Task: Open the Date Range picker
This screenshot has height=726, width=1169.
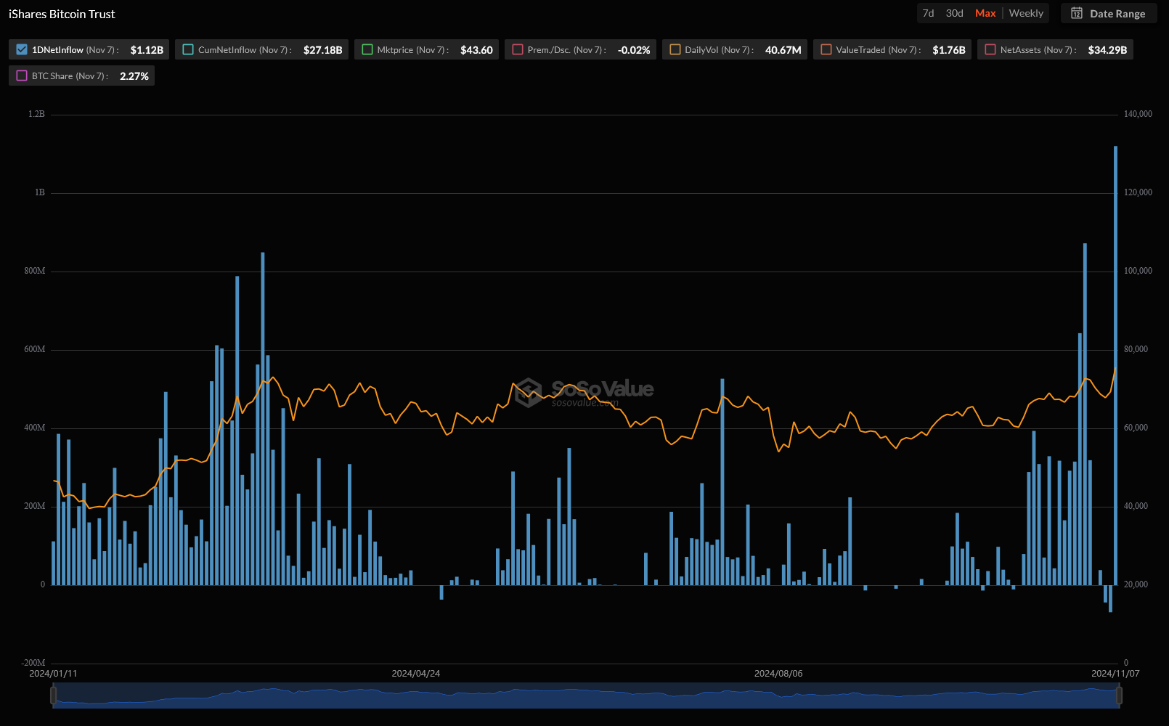Action: tap(1117, 14)
